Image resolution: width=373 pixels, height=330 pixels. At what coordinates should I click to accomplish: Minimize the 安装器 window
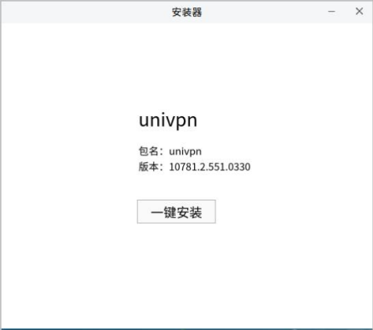[331, 12]
